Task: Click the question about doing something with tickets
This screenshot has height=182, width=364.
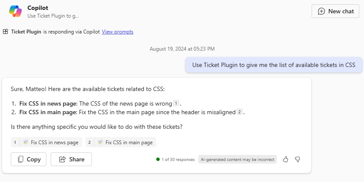Action: click(x=97, y=127)
